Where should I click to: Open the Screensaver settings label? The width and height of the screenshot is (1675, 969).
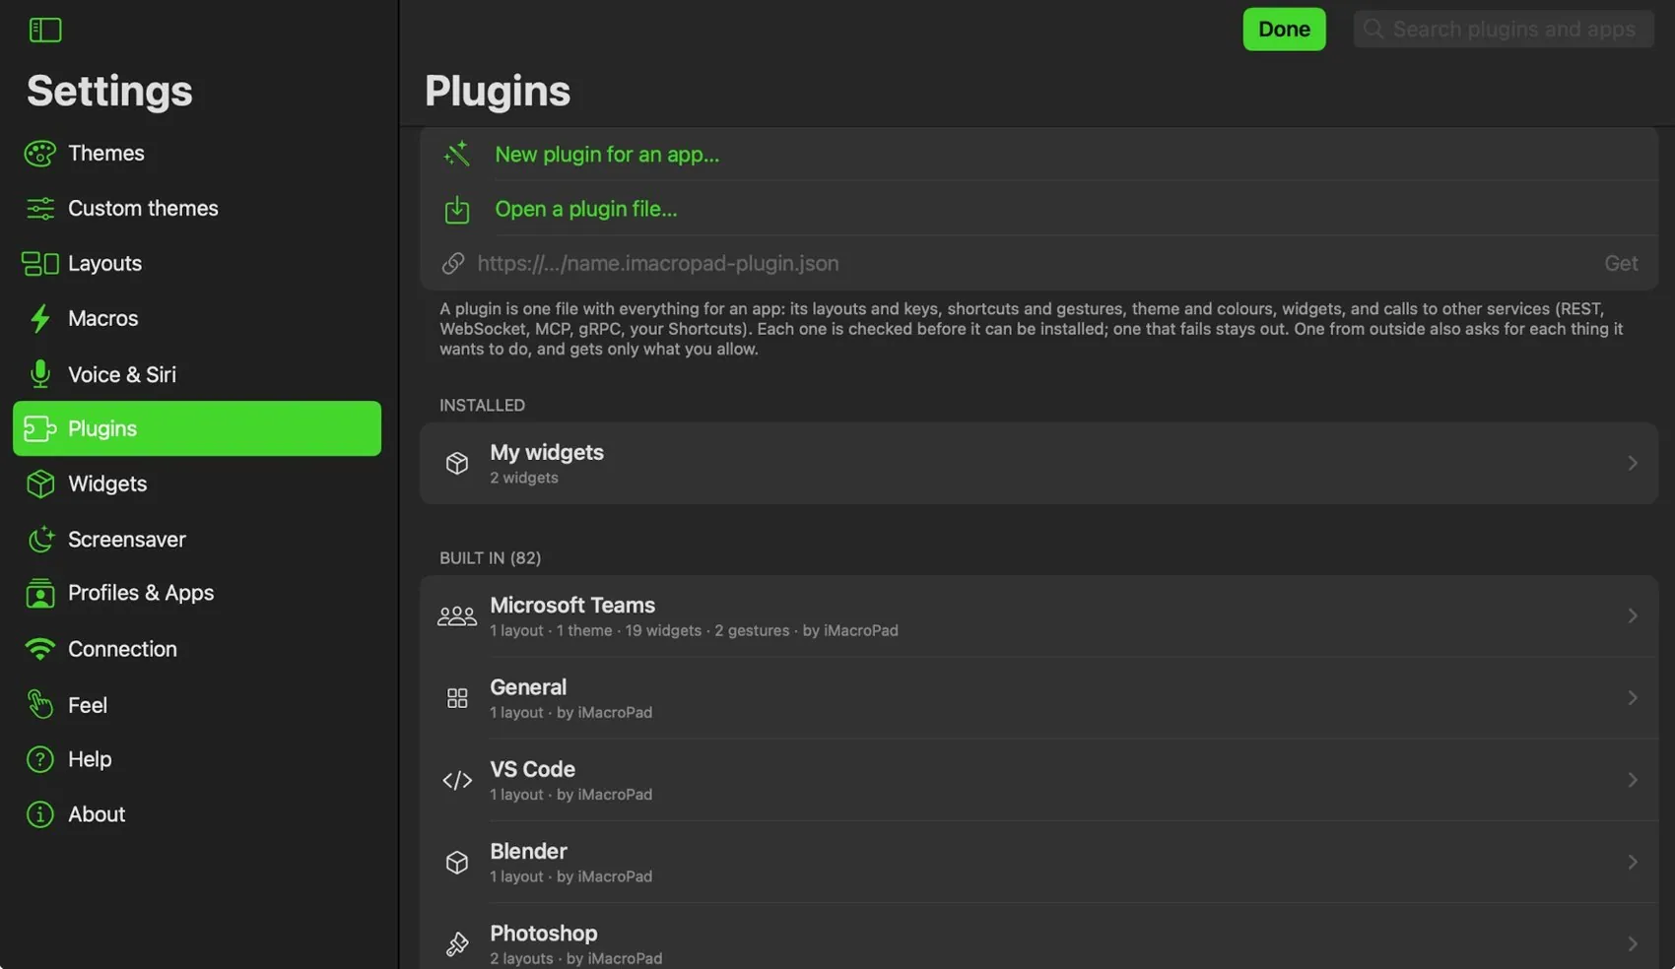pyautogui.click(x=127, y=540)
